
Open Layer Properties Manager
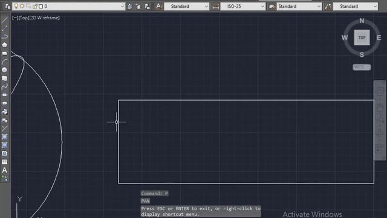7,6
